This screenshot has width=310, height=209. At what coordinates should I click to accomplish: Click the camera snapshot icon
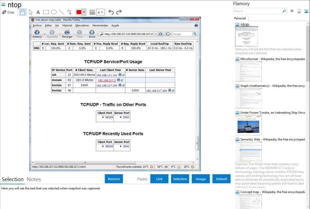pyautogui.click(x=292, y=11)
